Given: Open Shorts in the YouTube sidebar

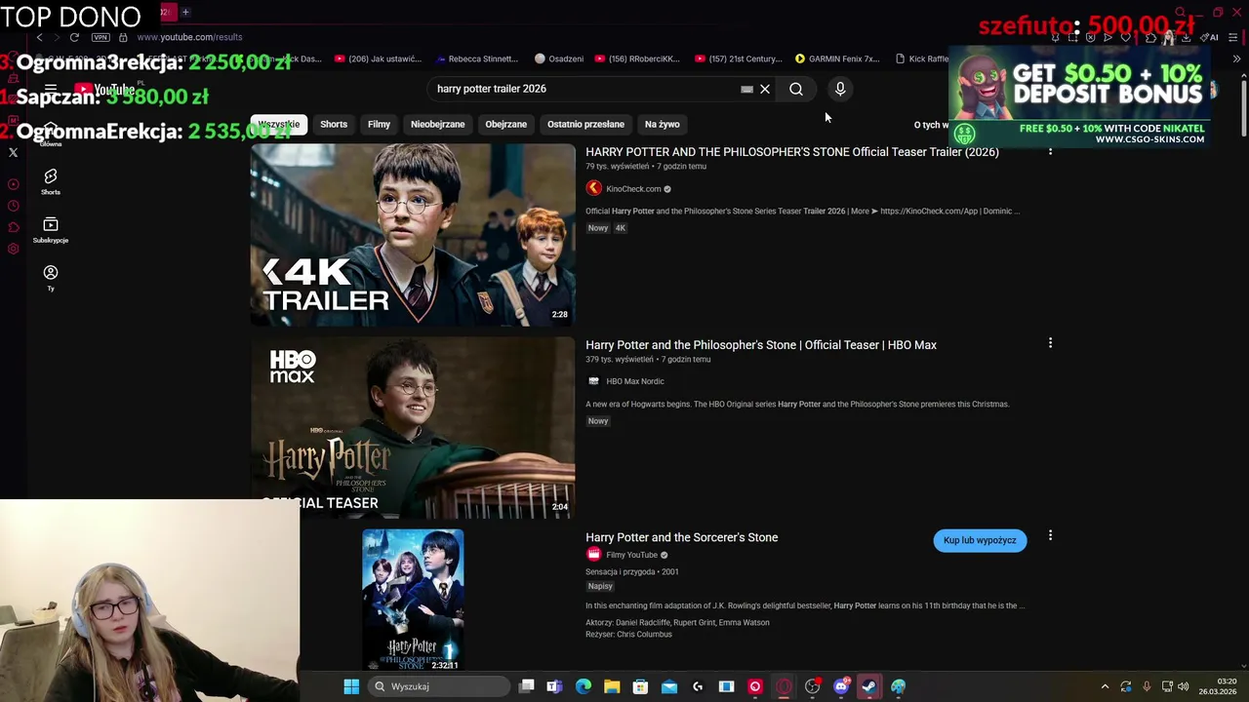Looking at the screenshot, I should pyautogui.click(x=51, y=181).
